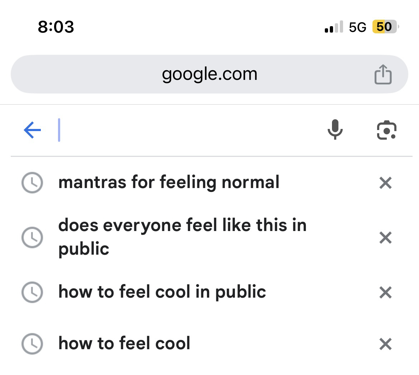Tap history clock next to 'how to feel cool in public'
Screen dimensions: 419x375
coord(32,292)
